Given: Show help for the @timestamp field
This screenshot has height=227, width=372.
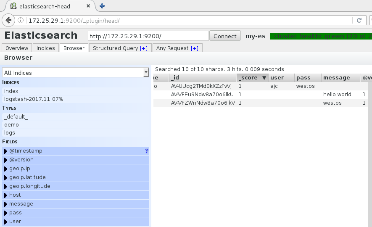Looking at the screenshot, I should coord(146,150).
